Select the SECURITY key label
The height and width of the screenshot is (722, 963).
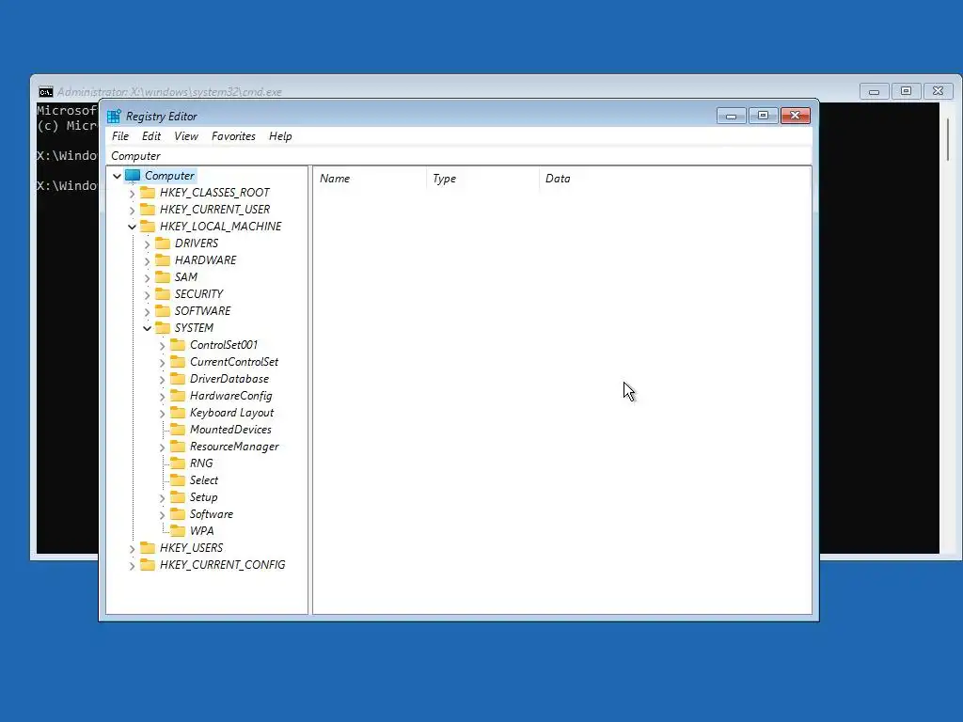tap(199, 293)
